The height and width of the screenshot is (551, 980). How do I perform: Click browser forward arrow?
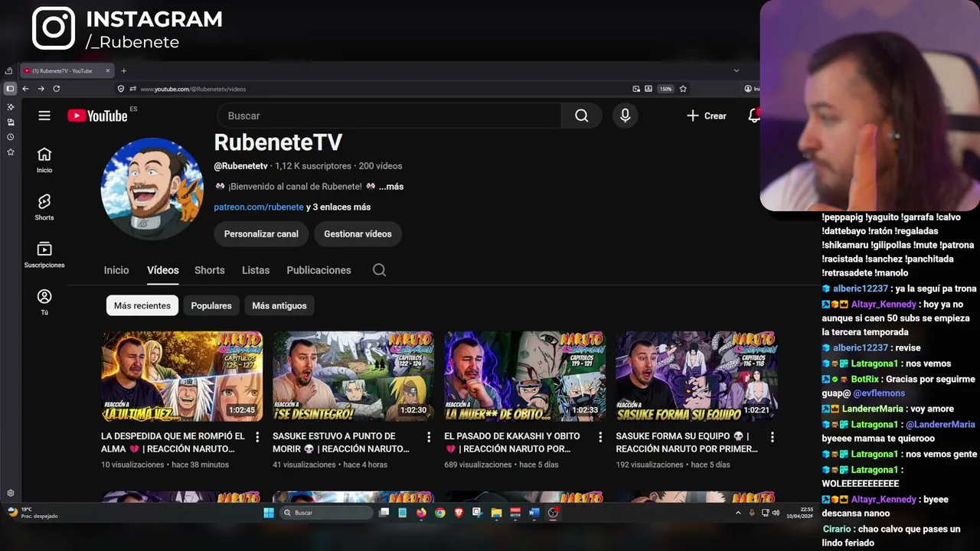click(41, 89)
